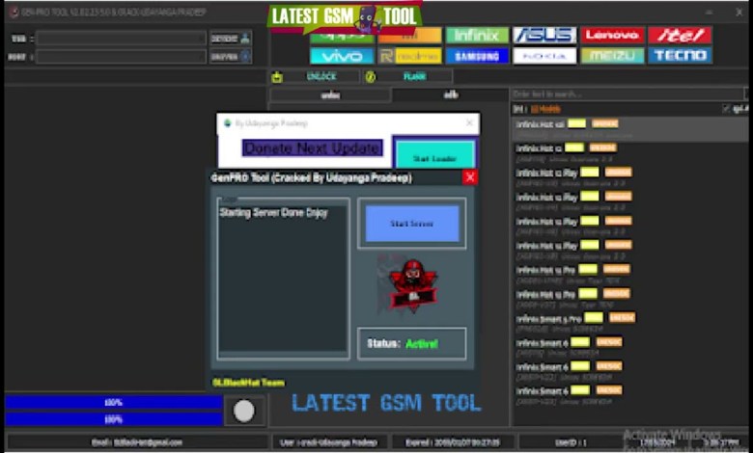Open the PORT selection dropdown field
Screen dimensions: 753x453
click(122, 57)
